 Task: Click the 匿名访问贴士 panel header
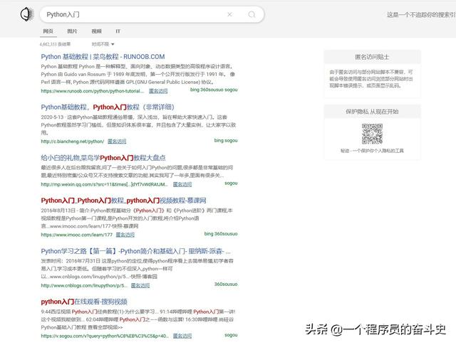click(372, 57)
